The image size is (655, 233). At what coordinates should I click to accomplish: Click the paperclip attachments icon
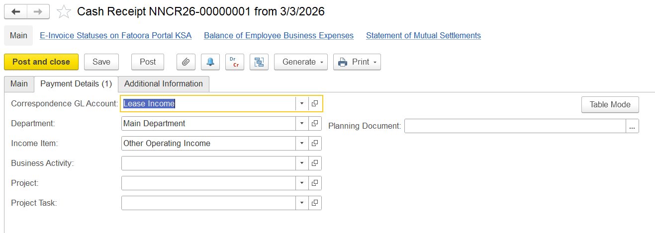(x=186, y=62)
